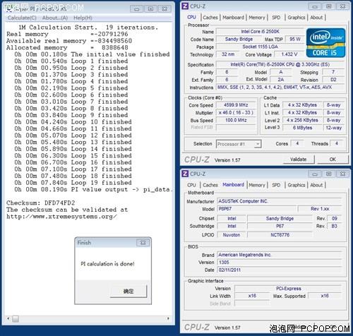
Task: Click the Name field Intel Core i5 2500K
Action: click(x=260, y=31)
